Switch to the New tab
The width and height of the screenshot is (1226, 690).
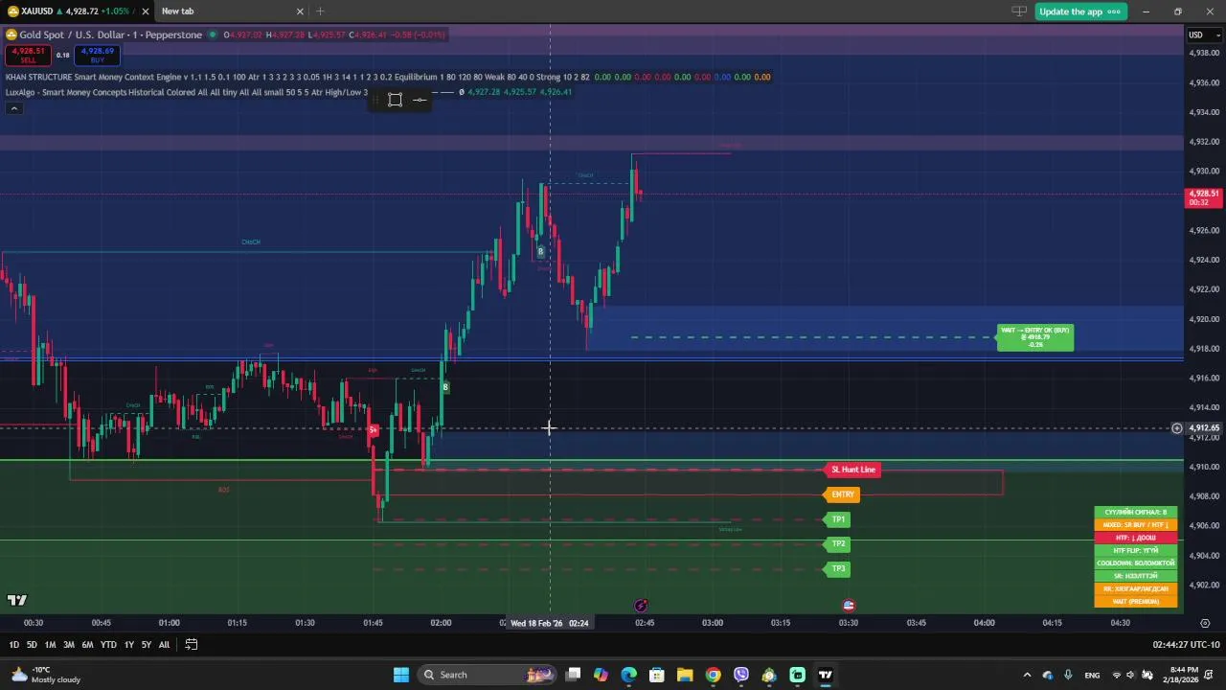[x=230, y=11]
